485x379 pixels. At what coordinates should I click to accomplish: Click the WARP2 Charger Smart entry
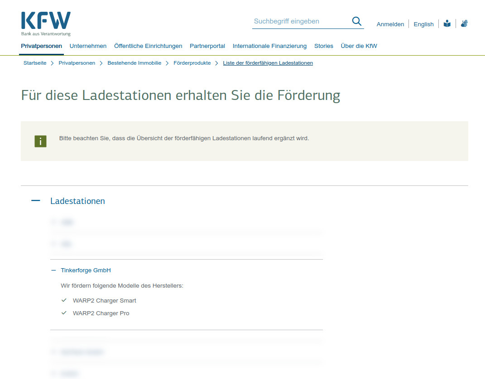pos(105,301)
